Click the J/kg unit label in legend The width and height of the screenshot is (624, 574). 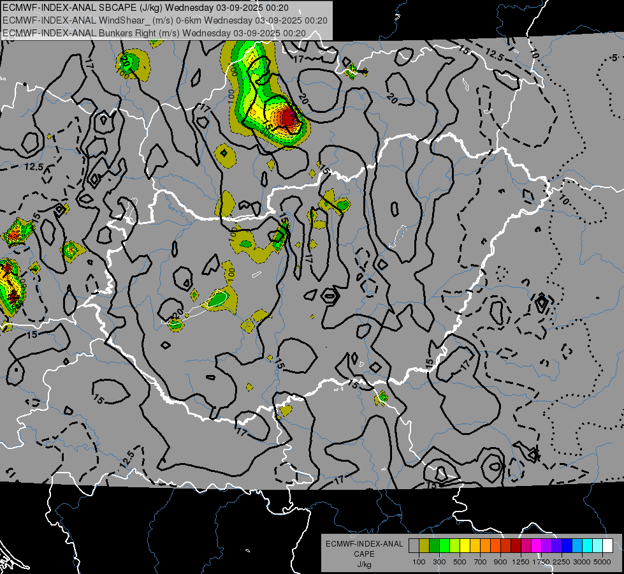coord(364,564)
